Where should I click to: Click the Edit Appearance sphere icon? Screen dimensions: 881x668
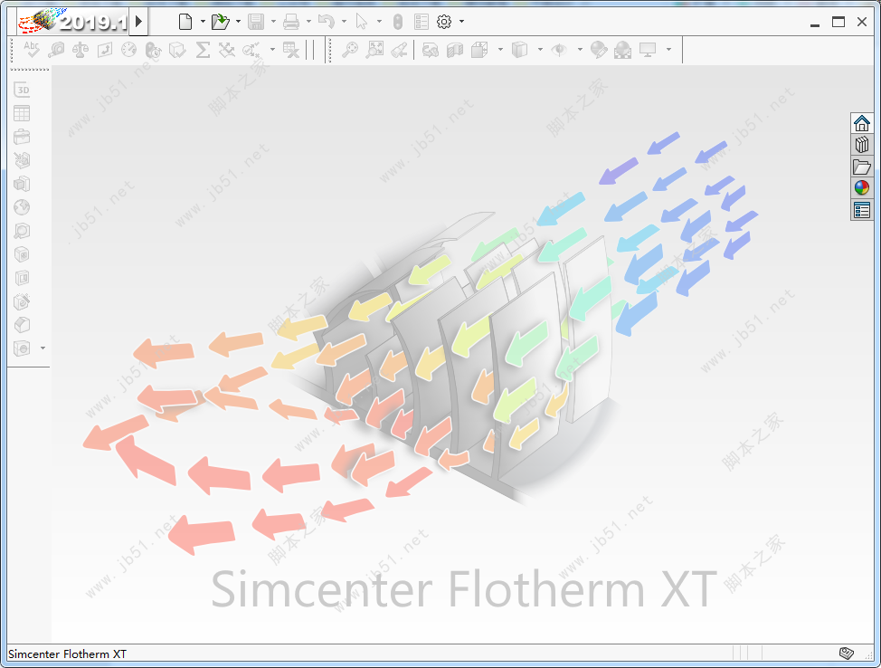click(599, 50)
